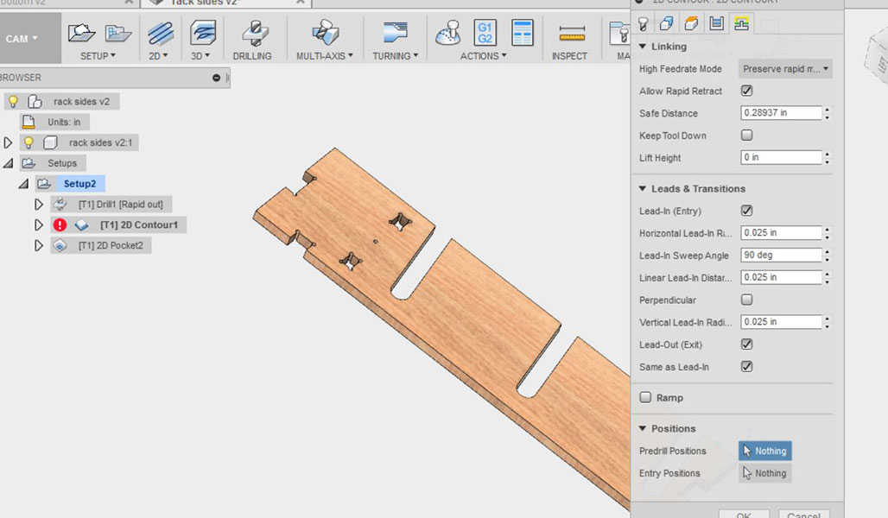Collapse the Setup2 tree node
Viewport: 888px width, 518px height.
[x=23, y=183]
